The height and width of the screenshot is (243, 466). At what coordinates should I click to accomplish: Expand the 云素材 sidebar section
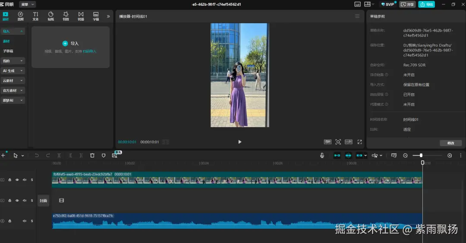click(x=13, y=81)
